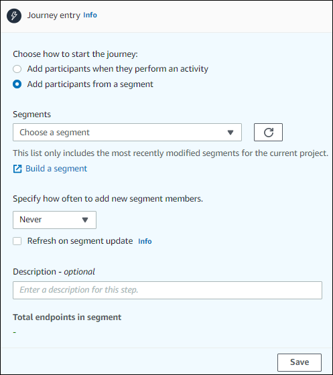
Task: Open Info link beside Refresh on segment update
Action: (x=145, y=241)
